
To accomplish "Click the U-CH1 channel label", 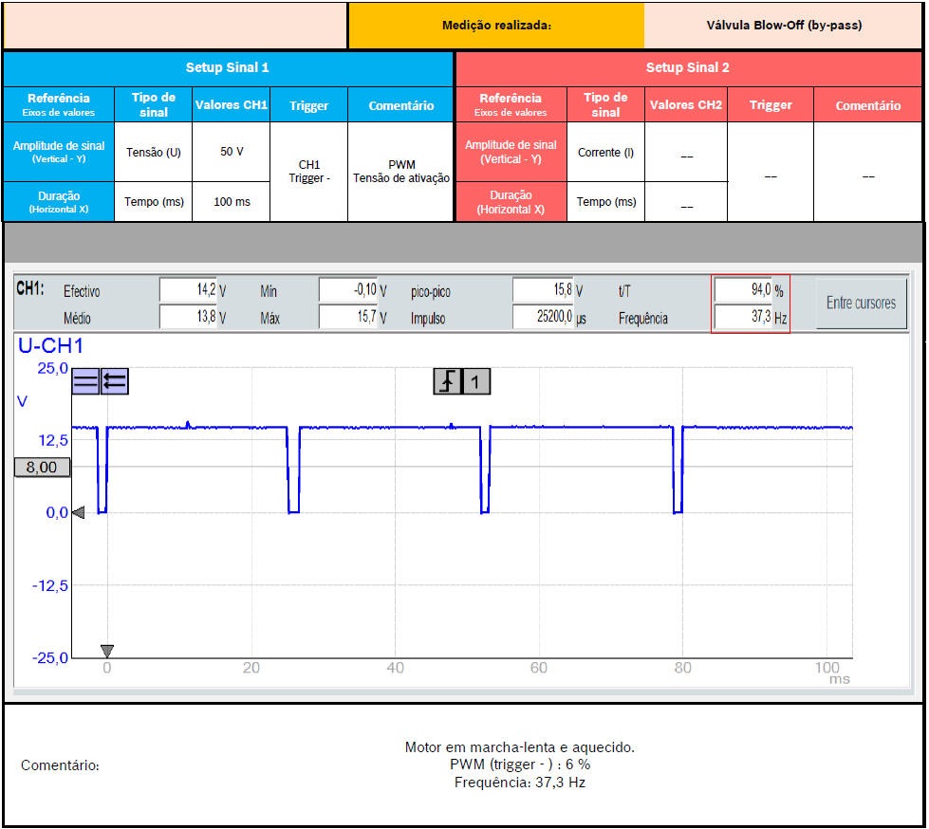I will click(x=50, y=347).
